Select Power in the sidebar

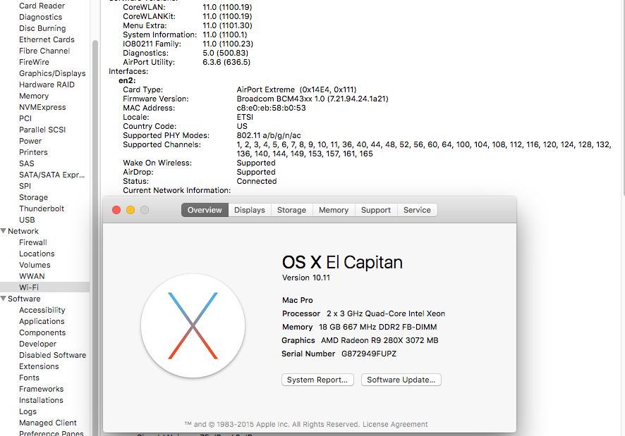click(x=30, y=141)
